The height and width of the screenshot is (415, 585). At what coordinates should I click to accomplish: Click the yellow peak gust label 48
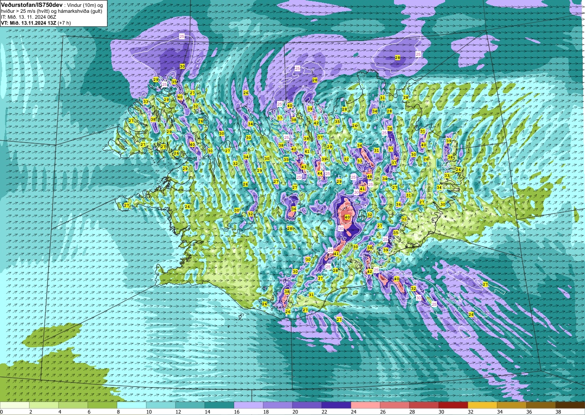(369, 176)
